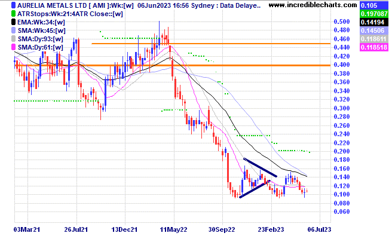Click the 0.200 price axis label
Viewport: 389px width, 236px height.
(342, 151)
